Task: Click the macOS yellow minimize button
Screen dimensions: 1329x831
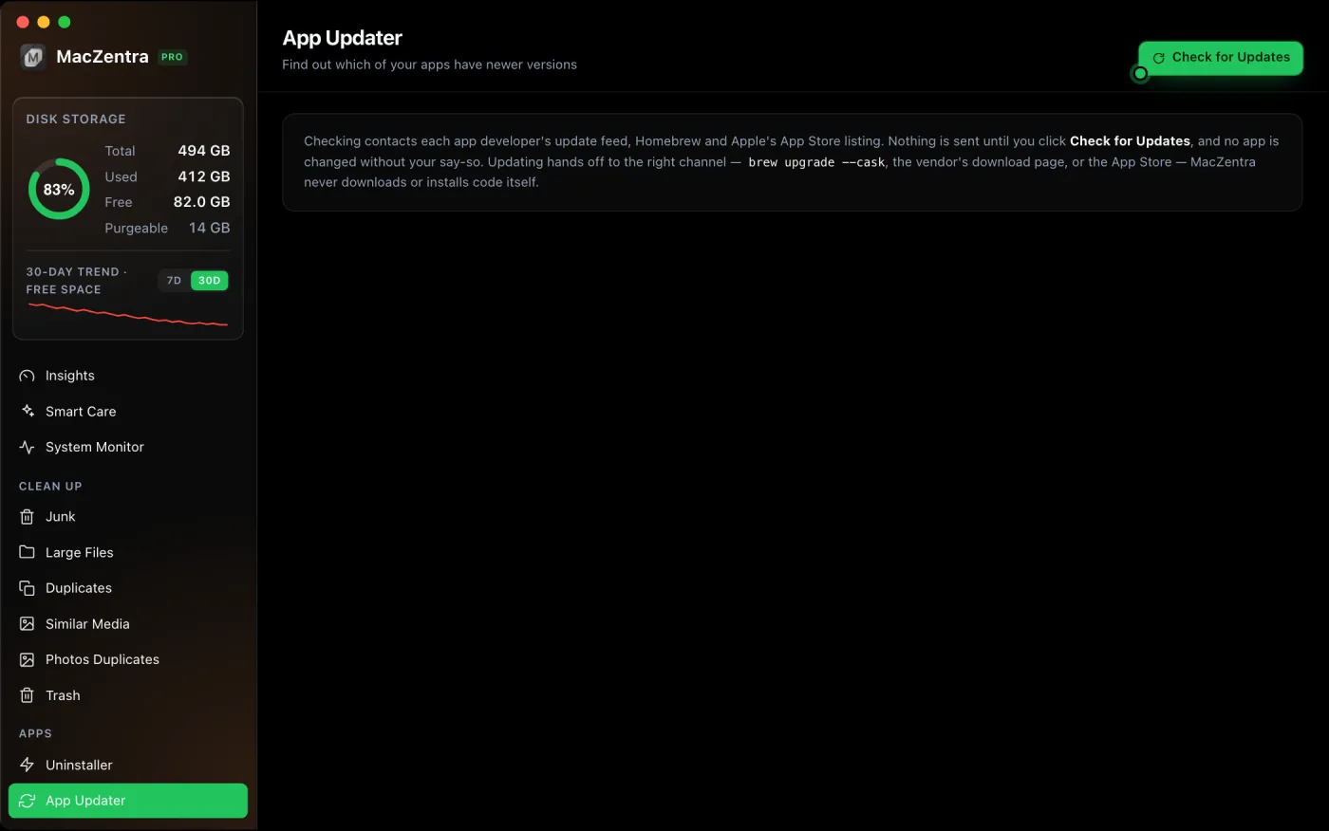Action: [x=44, y=22]
